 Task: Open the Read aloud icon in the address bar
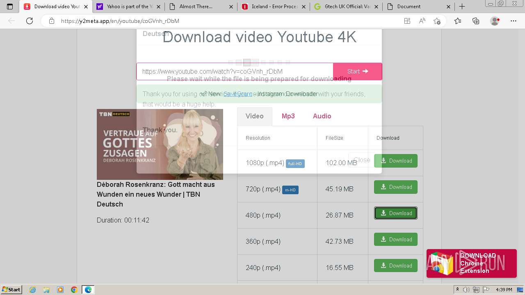click(x=422, y=21)
